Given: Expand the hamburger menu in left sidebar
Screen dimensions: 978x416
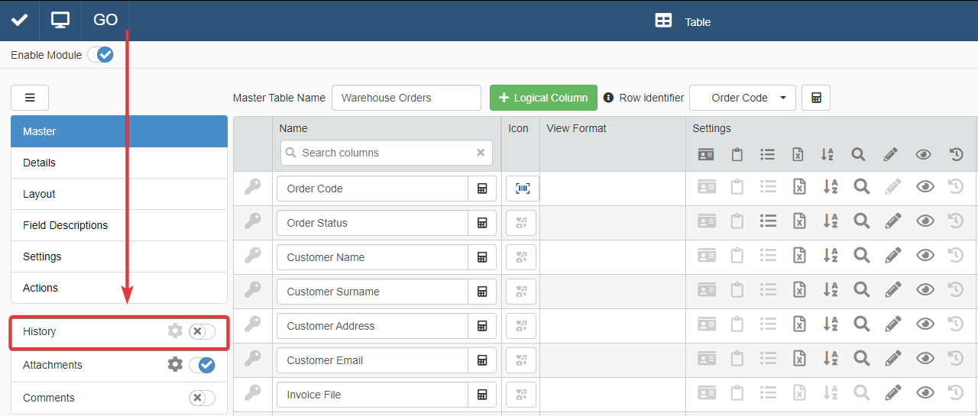Looking at the screenshot, I should pos(30,98).
